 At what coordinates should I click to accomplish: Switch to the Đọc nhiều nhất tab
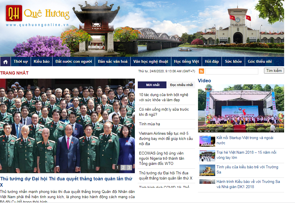(x=181, y=85)
